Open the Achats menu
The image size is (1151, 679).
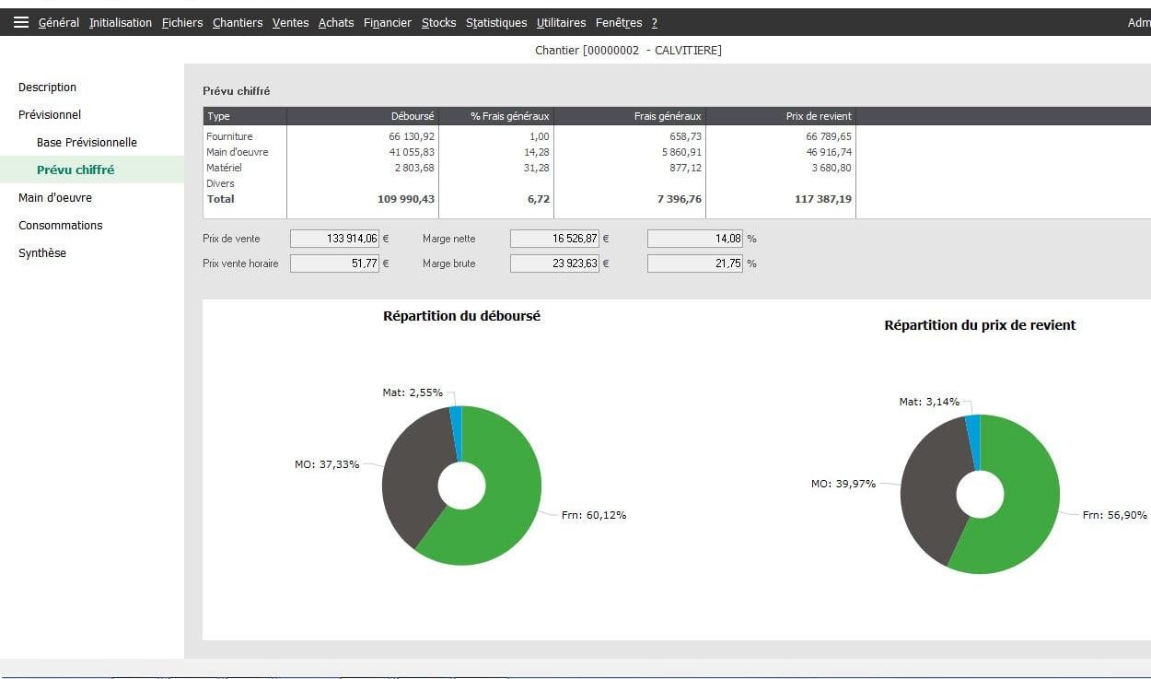(x=336, y=22)
